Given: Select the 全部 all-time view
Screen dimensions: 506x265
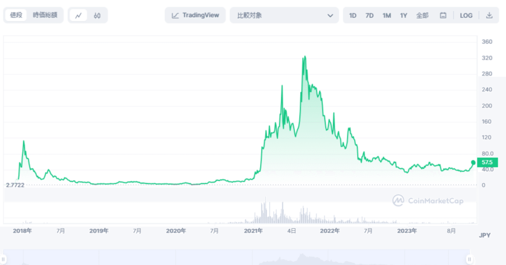Looking at the screenshot, I should 423,15.
